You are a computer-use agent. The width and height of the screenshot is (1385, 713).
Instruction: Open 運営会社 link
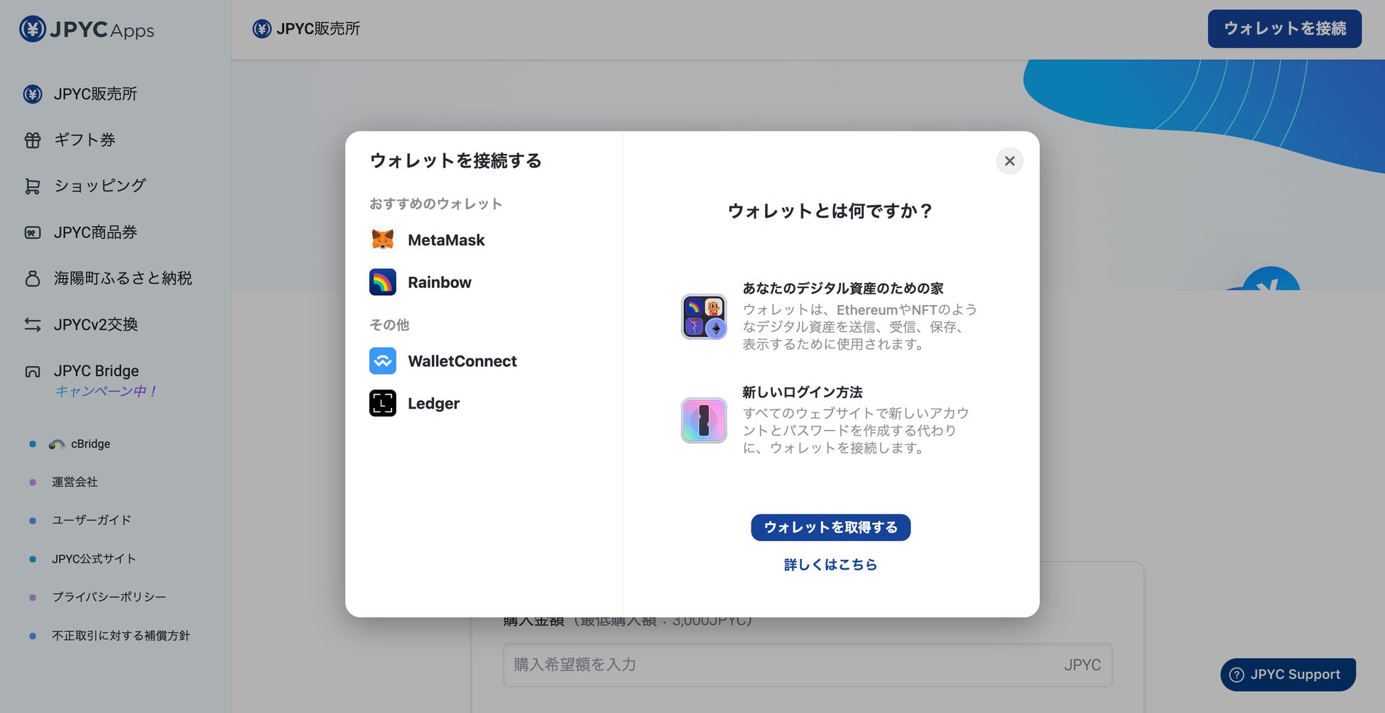75,482
